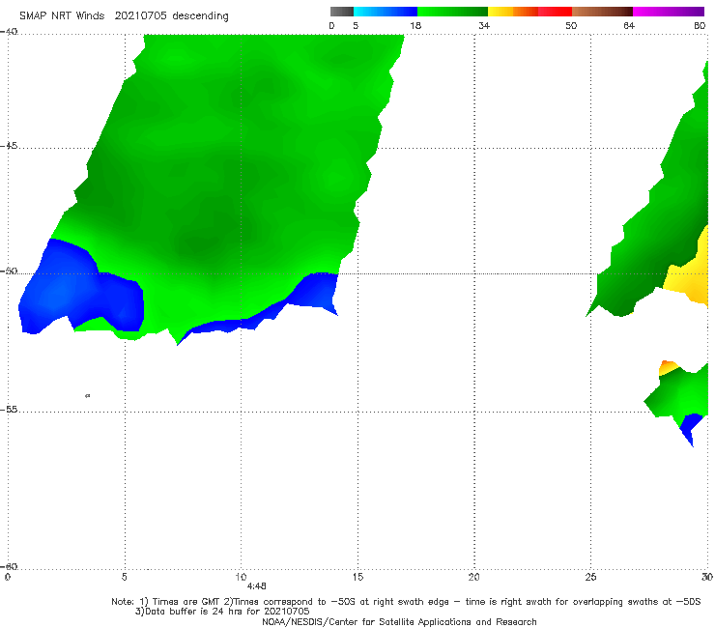715x628 pixels.
Task: Click the cyan-blue segment of the color scale
Action: click(386, 12)
